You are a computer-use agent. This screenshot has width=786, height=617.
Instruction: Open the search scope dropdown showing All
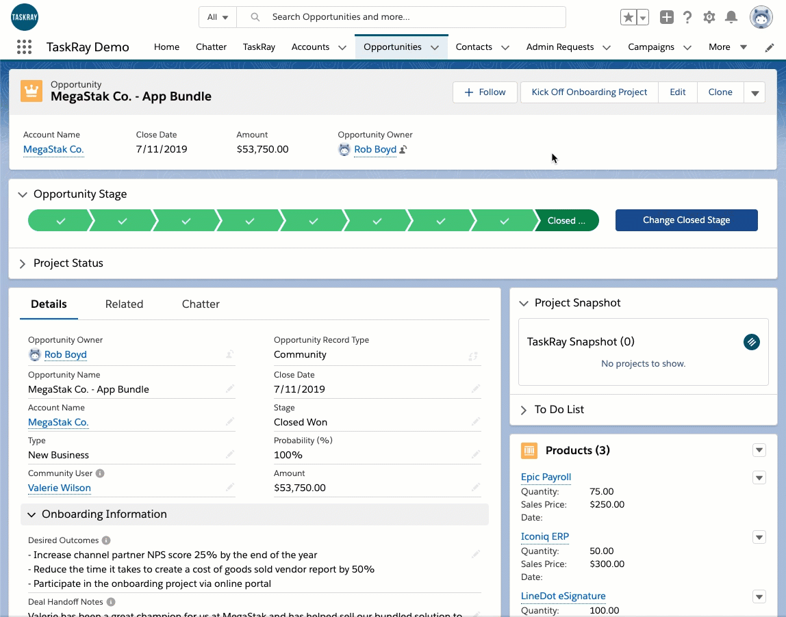click(217, 16)
